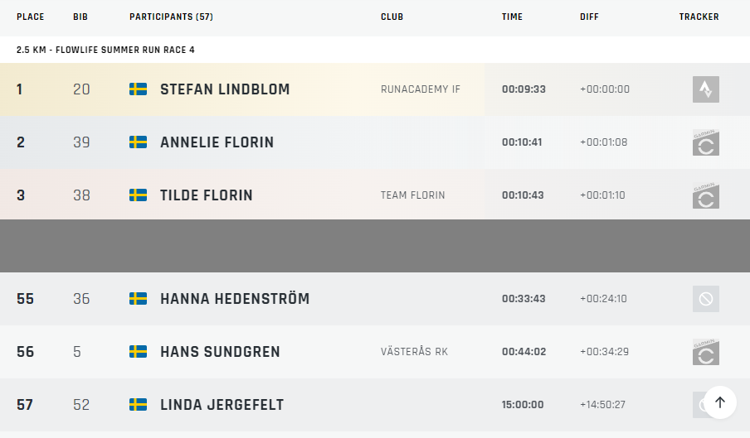Open Stefan Lindblom's Strava tracker icon
The width and height of the screenshot is (750, 438).
coord(705,89)
